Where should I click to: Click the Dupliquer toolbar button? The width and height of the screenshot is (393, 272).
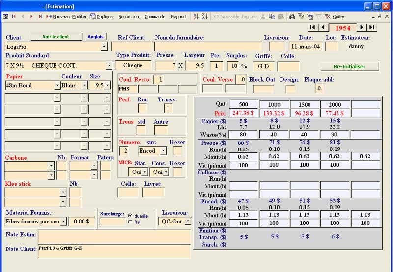(x=102, y=16)
